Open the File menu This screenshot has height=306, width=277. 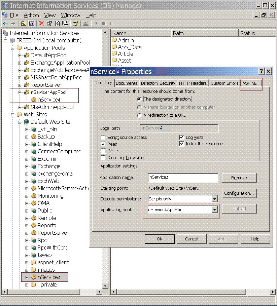pyautogui.click(x=14, y=15)
